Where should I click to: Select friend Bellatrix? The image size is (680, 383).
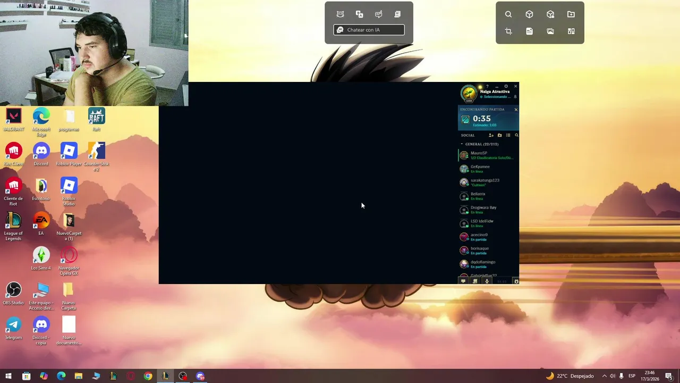tap(488, 196)
